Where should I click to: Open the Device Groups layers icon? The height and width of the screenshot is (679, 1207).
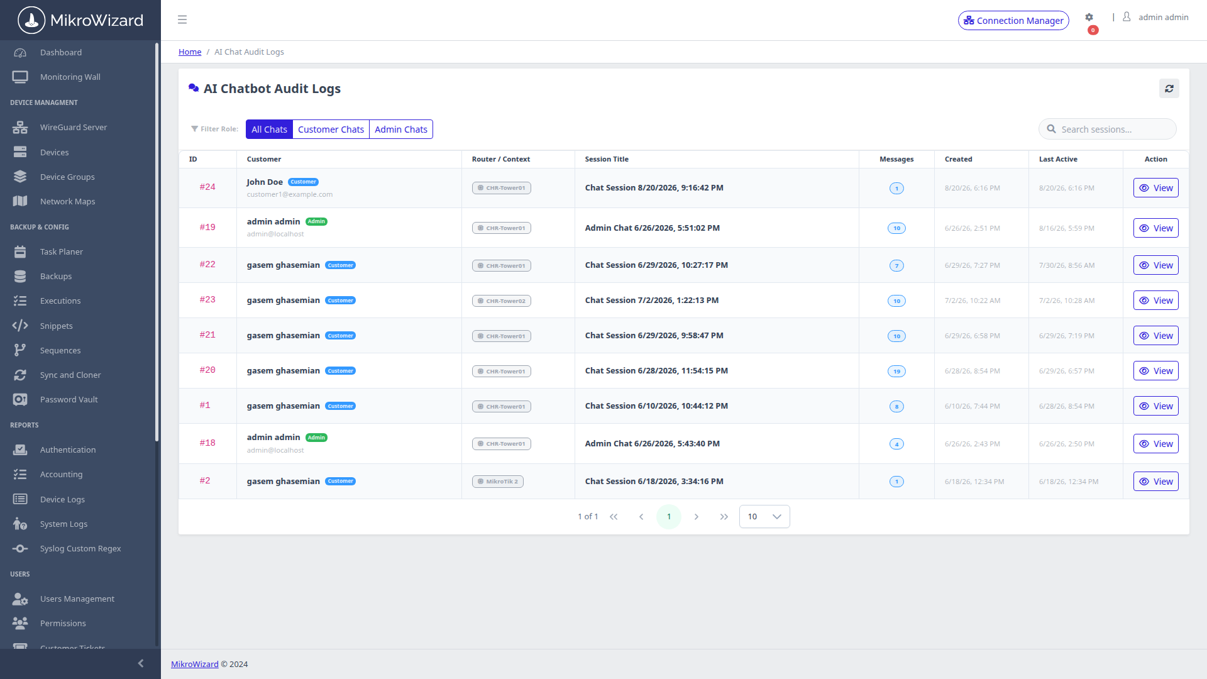(x=20, y=177)
